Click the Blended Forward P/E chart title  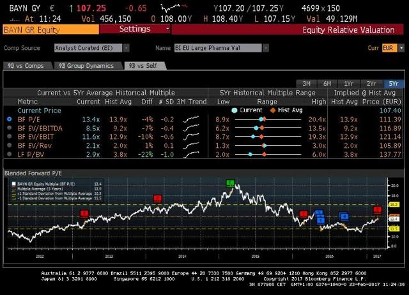pos(33,173)
